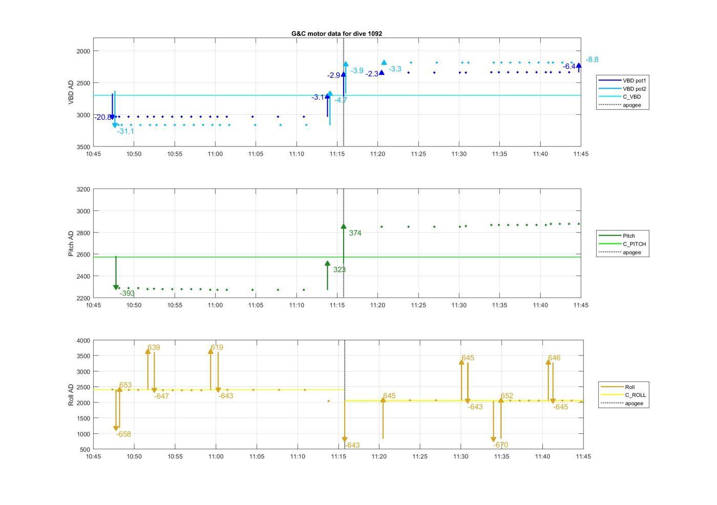Select C_PITCH legend entry
717x505 pixels.
(622, 244)
